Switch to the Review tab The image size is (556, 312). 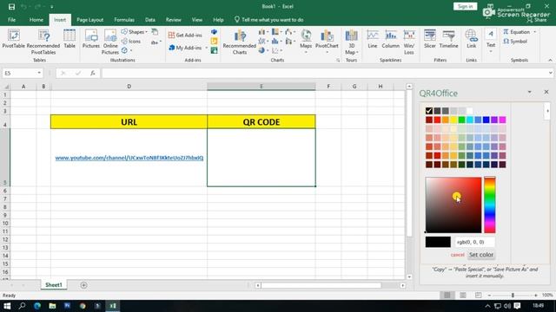click(174, 20)
